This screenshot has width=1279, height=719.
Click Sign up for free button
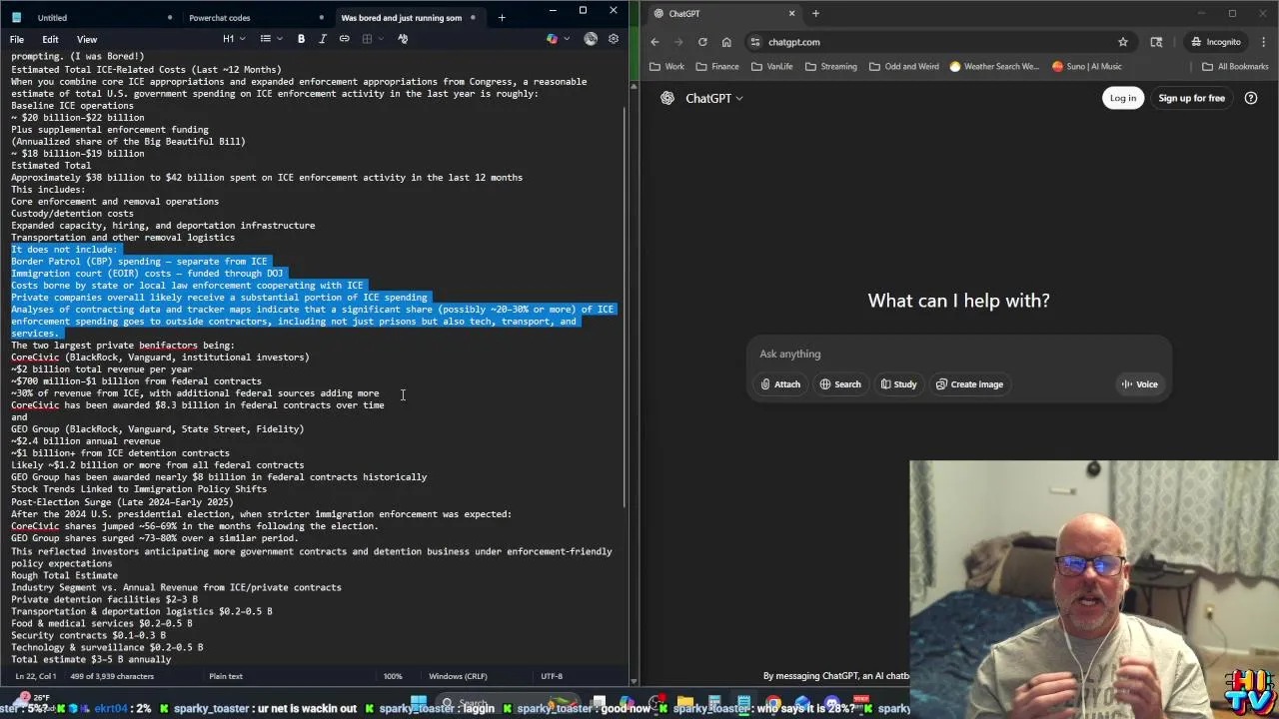pyautogui.click(x=1191, y=98)
